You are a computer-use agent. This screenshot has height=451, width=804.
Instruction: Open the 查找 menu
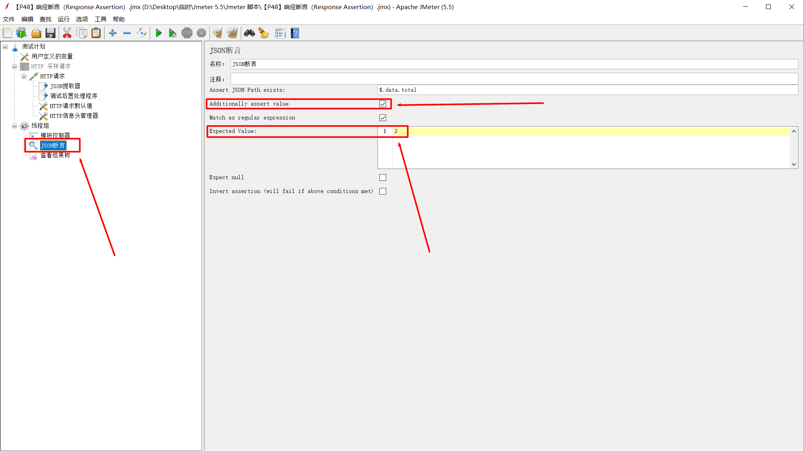46,19
